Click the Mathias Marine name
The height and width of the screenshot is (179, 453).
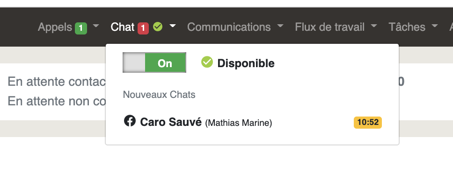tap(239, 123)
